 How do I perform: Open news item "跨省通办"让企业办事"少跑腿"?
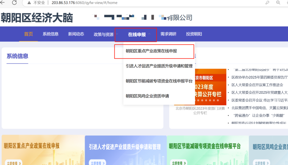pyautogui.click(x=259, y=115)
